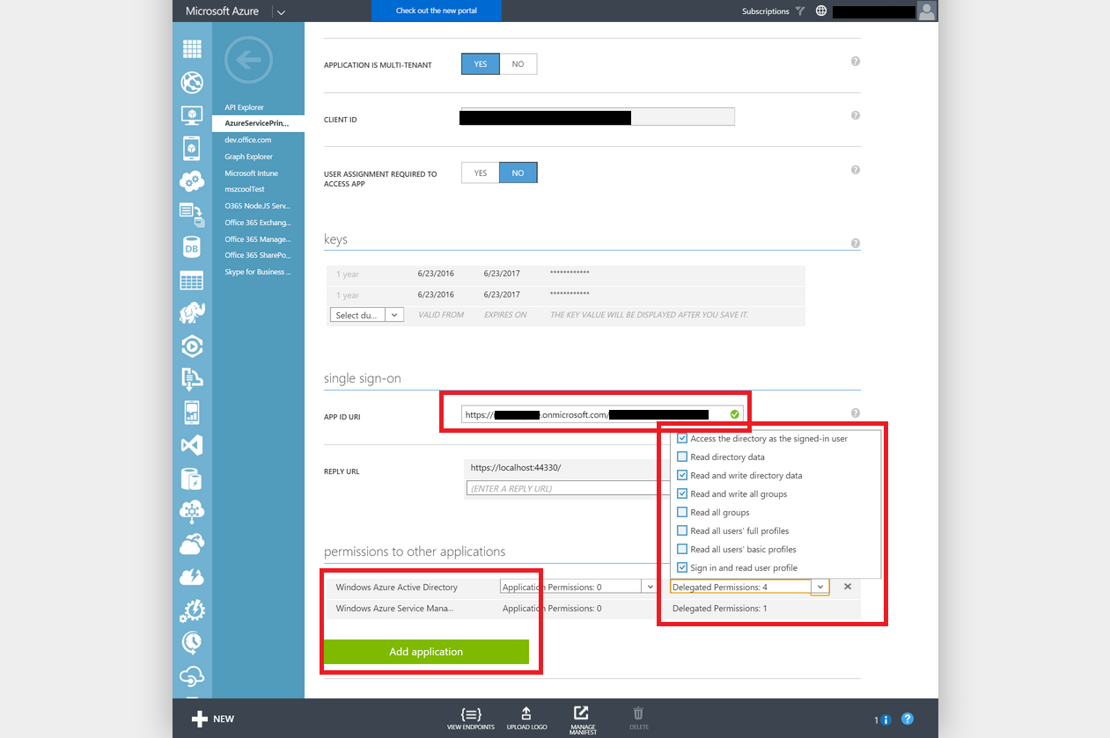Click Subscriptions in top bar
The width and height of the screenshot is (1110, 738).
(765, 11)
